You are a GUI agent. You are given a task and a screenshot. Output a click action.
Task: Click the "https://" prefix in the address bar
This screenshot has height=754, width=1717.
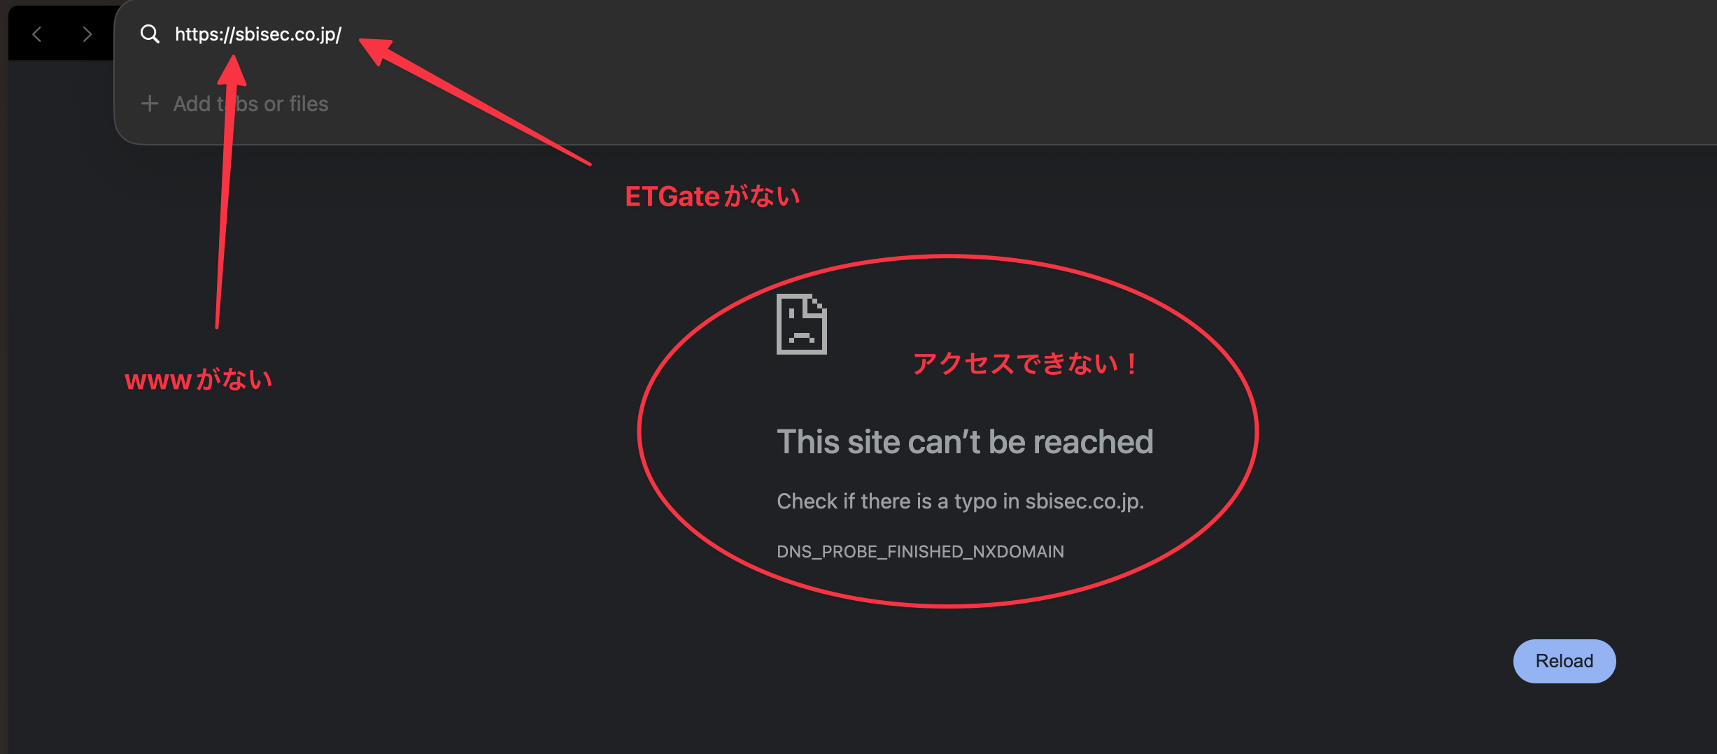click(204, 34)
